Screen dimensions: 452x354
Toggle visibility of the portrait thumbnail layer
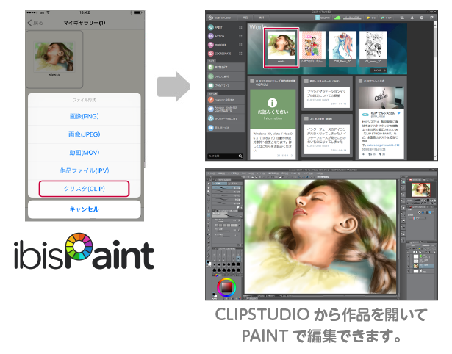(409, 266)
